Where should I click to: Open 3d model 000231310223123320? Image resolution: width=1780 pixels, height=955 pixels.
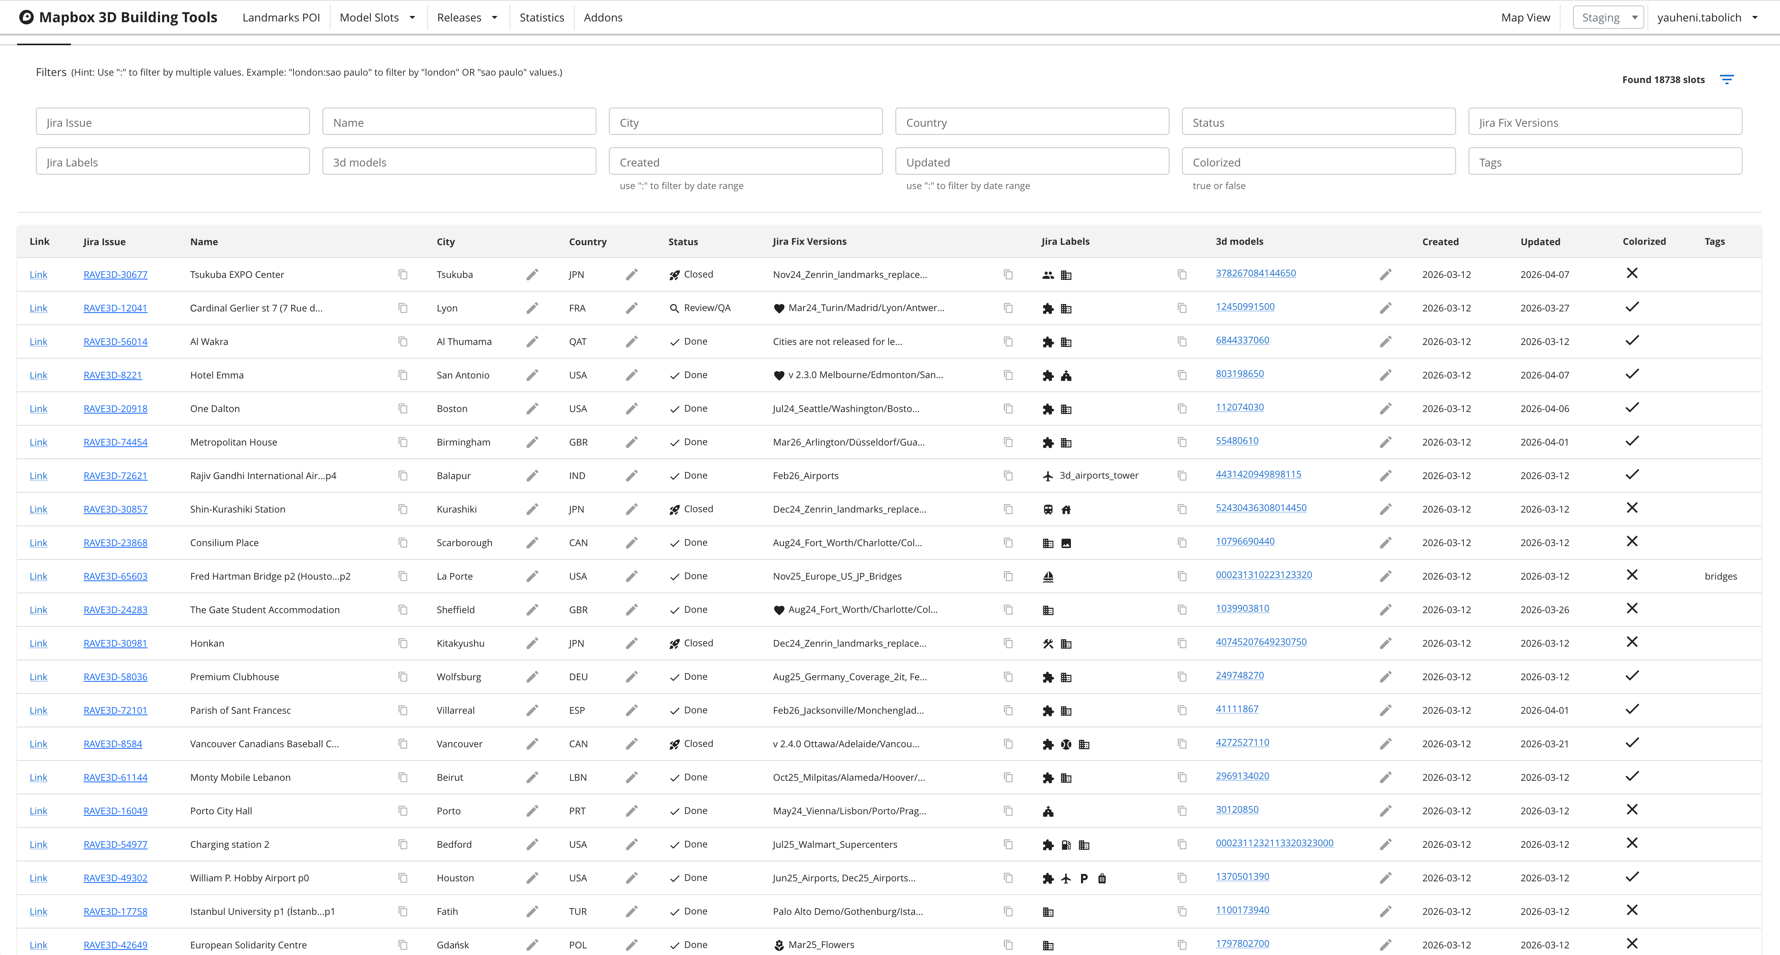1264,575
